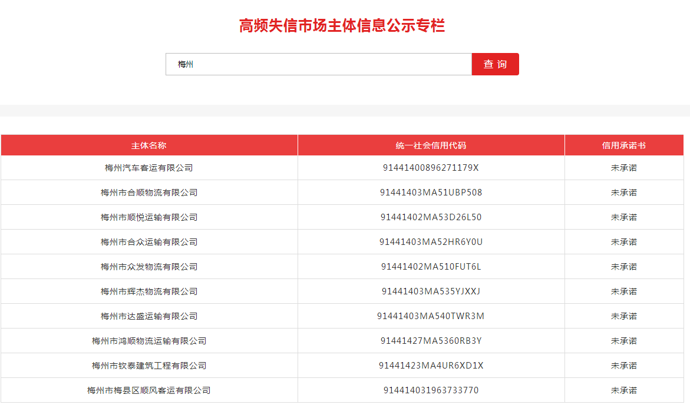The width and height of the screenshot is (690, 408).
Task: Click the 查询 search button
Action: [495, 64]
